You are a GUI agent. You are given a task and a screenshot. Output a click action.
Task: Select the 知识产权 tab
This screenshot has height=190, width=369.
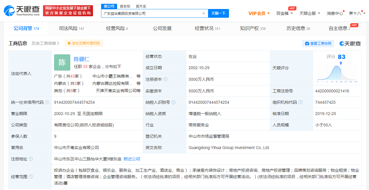click(253, 28)
